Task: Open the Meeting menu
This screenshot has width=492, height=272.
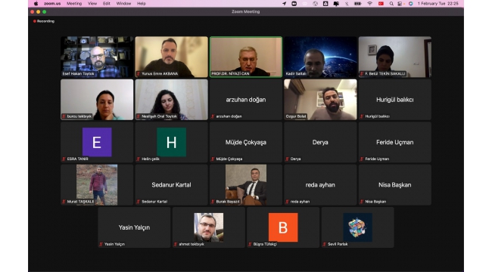Action: pyautogui.click(x=74, y=4)
